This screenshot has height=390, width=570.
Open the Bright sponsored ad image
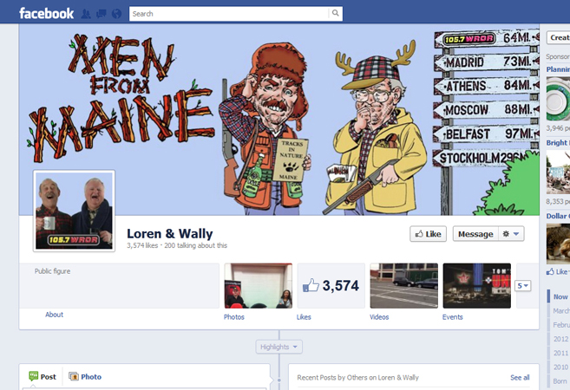558,172
